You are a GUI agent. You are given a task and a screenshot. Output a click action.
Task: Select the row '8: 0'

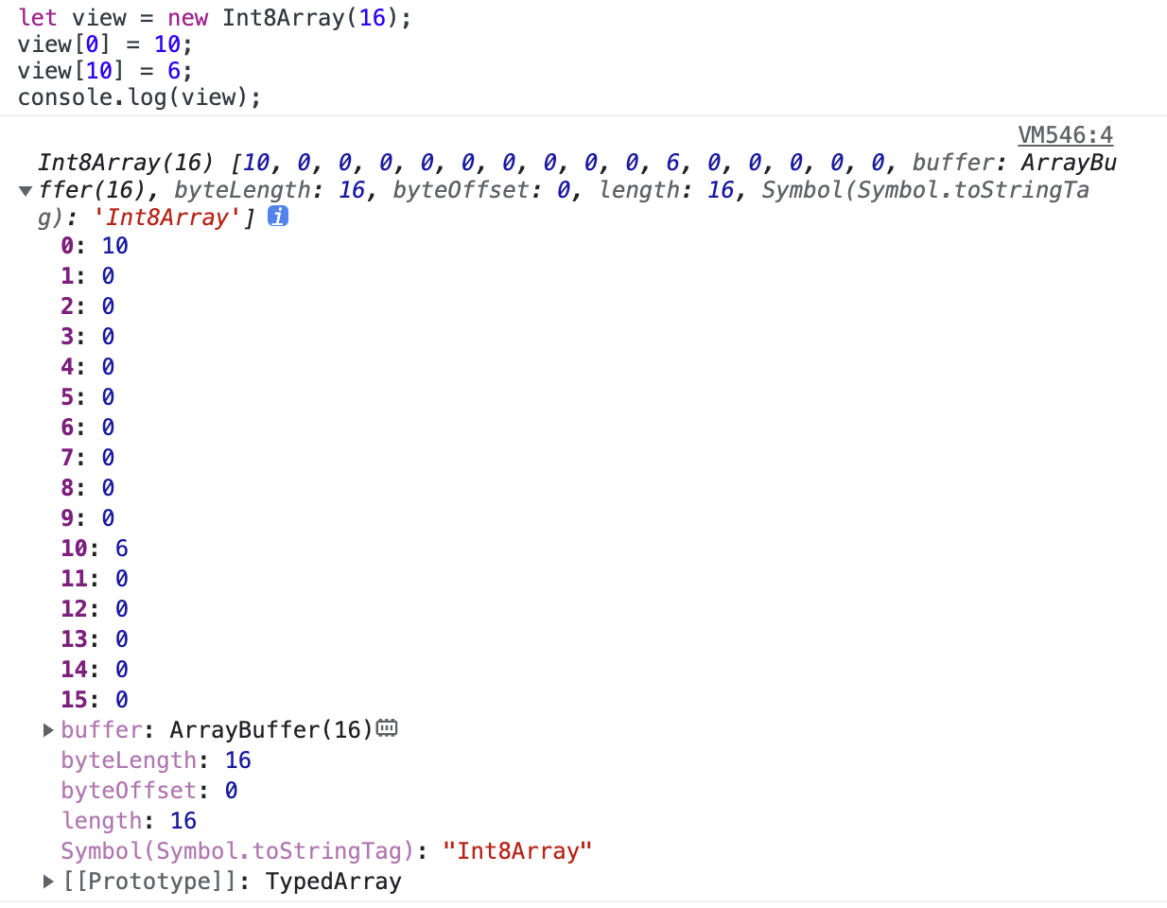[x=88, y=488]
